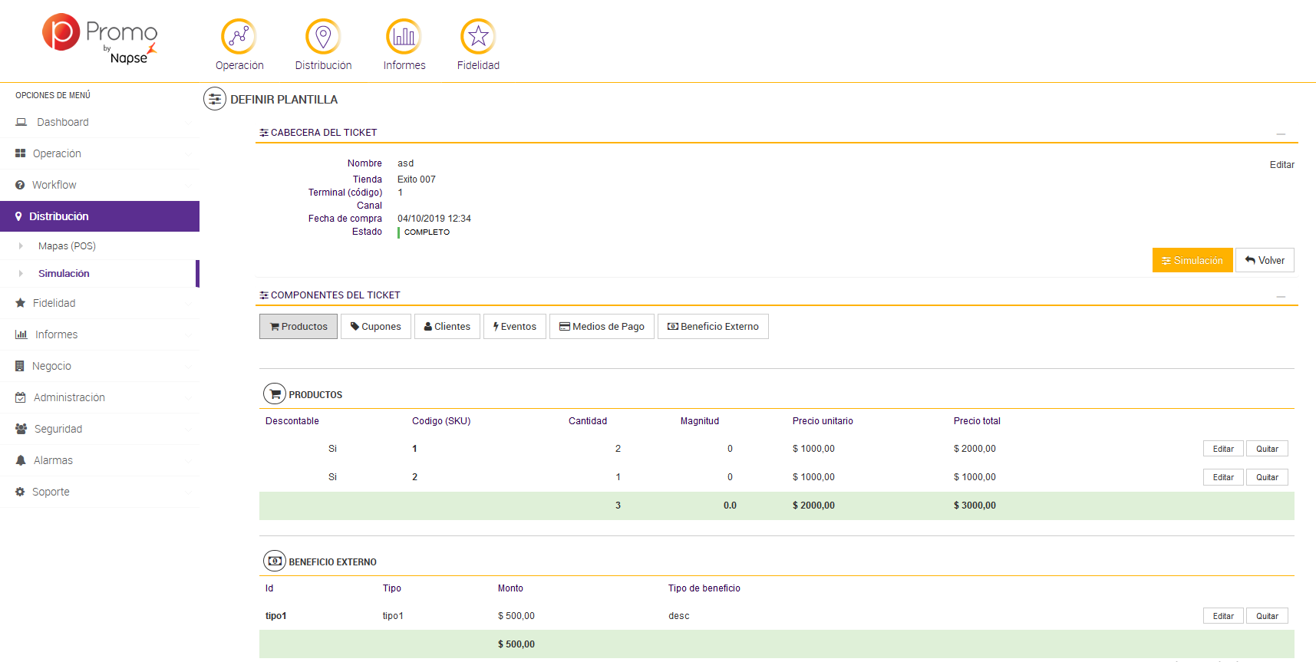Screen dimensions: 1316x662
Task: Collapse the Componentes del Ticket panel
Action: click(x=1281, y=296)
